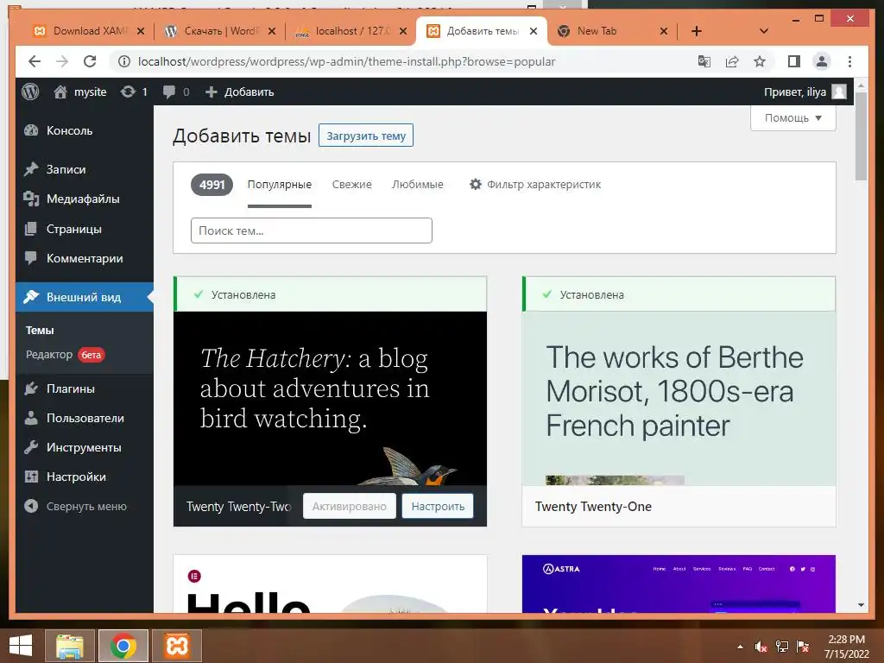The image size is (884, 663).
Task: Open the Chrome three-dot menu
Action: click(x=849, y=61)
